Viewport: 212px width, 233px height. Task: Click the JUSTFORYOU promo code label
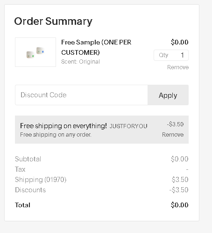click(x=128, y=126)
